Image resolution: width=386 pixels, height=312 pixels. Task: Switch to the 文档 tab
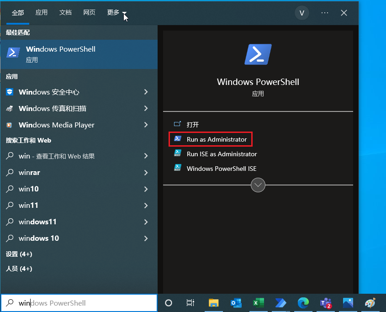[65, 12]
